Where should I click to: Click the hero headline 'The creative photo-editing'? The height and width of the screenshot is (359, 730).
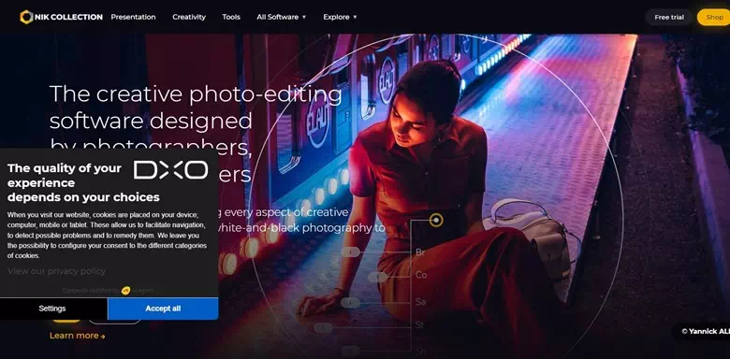click(x=196, y=93)
